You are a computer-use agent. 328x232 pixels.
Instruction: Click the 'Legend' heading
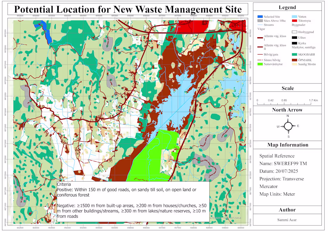[287, 7]
